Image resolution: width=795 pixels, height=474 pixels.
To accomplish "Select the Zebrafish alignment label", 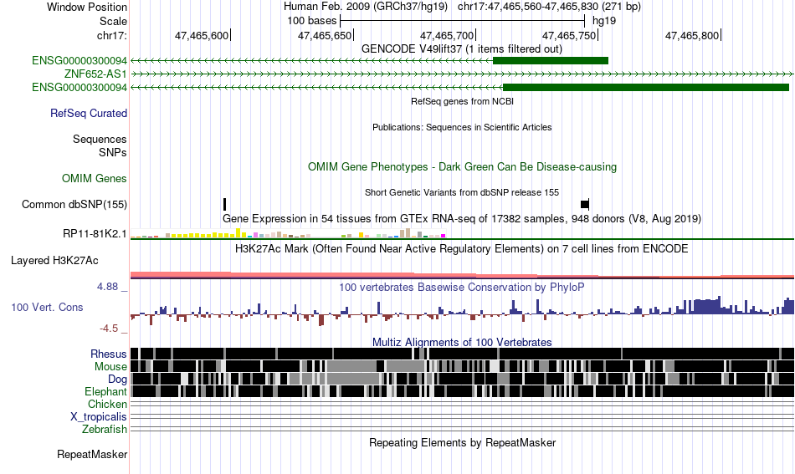I will pos(105,430).
